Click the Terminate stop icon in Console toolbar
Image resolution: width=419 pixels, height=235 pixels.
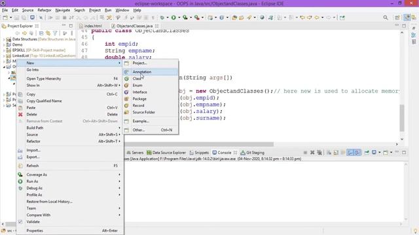pyautogui.click(x=305, y=152)
